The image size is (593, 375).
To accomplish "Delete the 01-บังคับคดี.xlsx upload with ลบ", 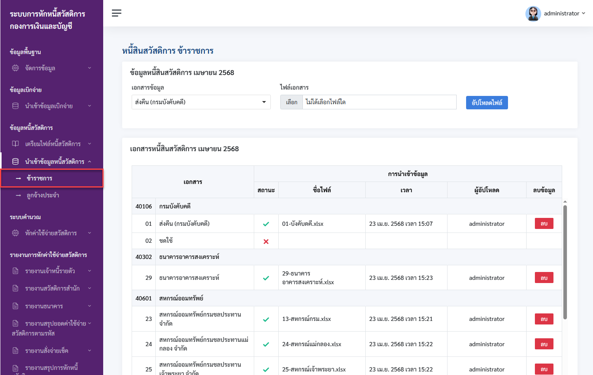I will click(x=544, y=223).
